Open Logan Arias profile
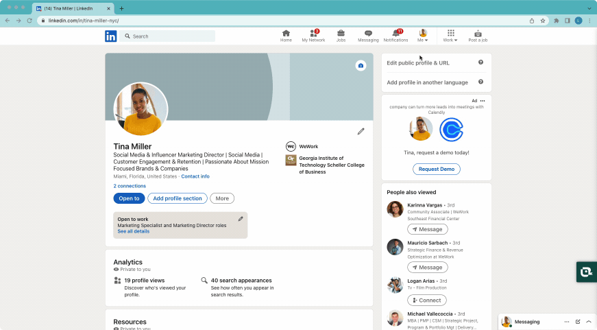The image size is (597, 330). (422, 281)
